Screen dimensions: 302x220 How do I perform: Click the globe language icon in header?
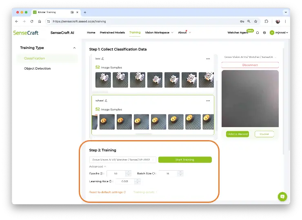tap(264, 33)
